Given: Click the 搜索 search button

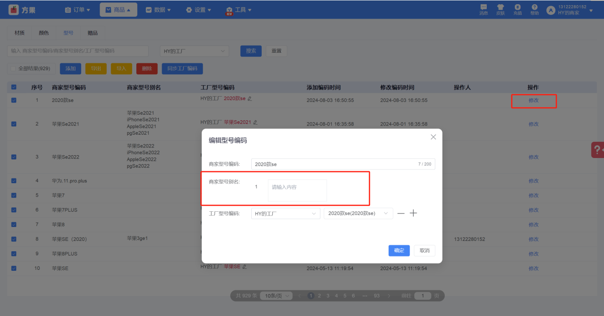Looking at the screenshot, I should (x=251, y=51).
